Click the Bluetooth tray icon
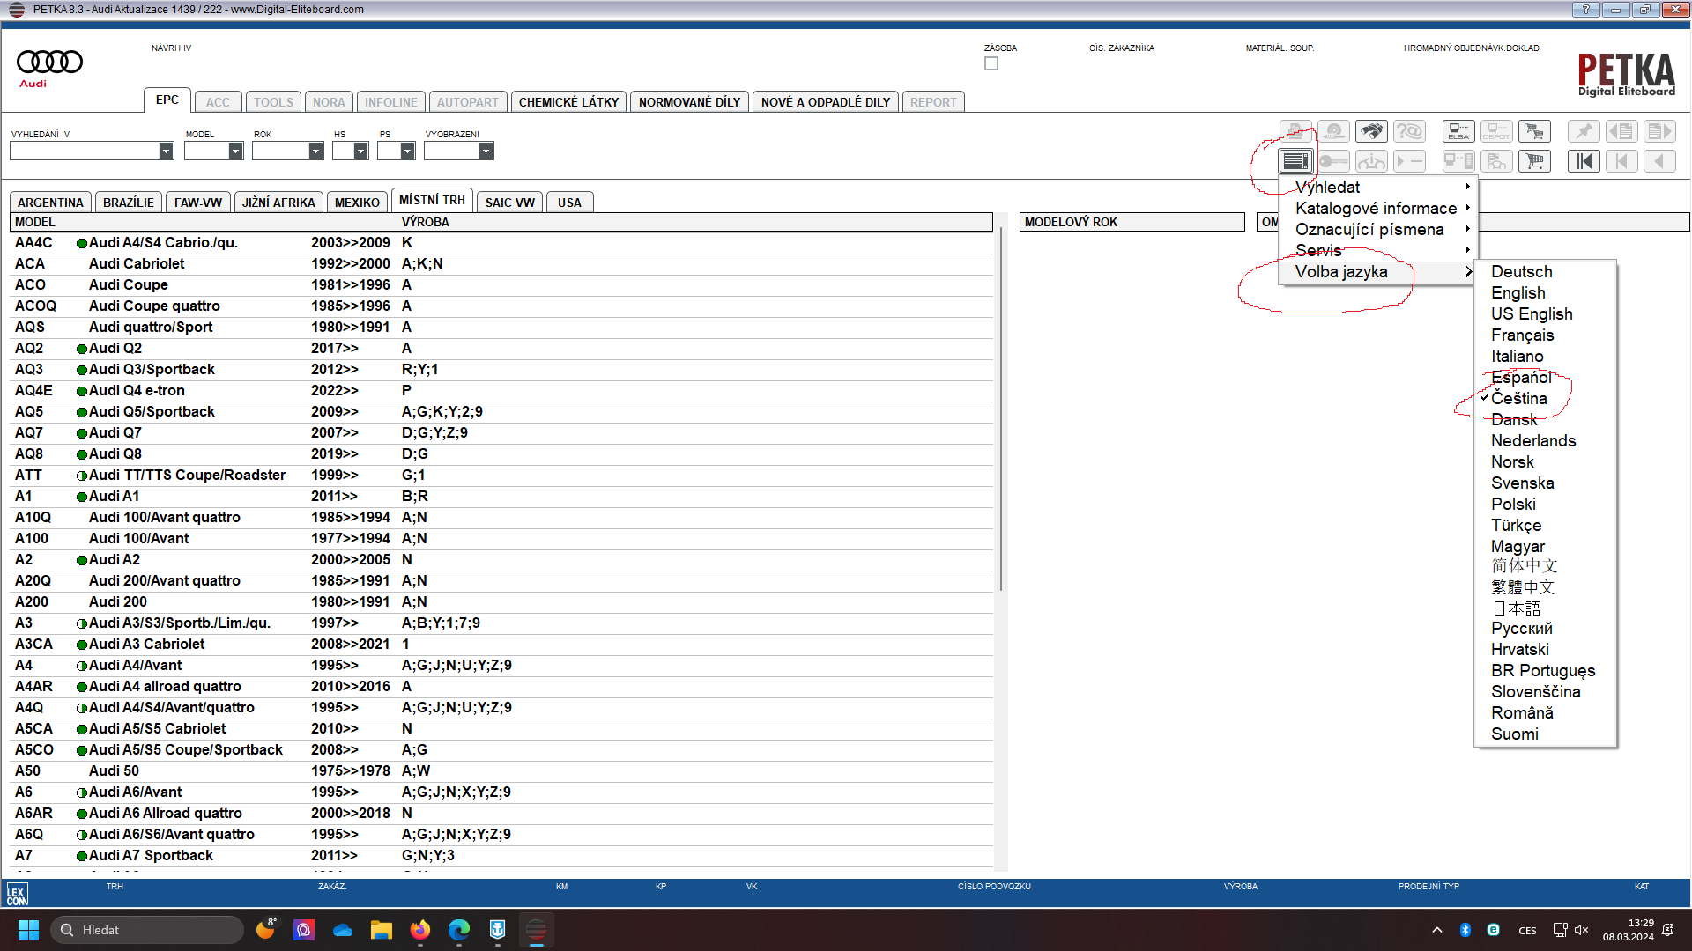This screenshot has width=1692, height=951. pos(1466,930)
